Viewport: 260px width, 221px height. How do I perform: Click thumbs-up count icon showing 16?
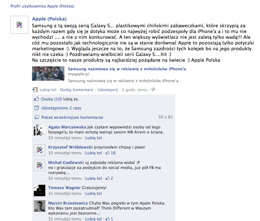(x=108, y=153)
